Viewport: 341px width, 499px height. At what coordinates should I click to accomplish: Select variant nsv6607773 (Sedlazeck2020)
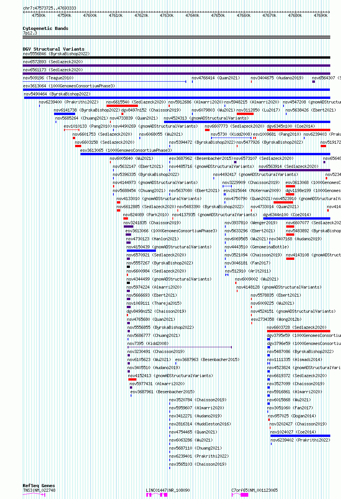[x=234, y=126]
